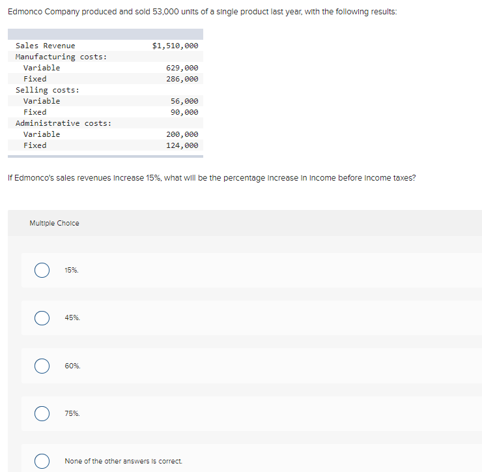Click the question about 15% sales revenue increase
This screenshot has width=482, height=472.
click(212, 178)
